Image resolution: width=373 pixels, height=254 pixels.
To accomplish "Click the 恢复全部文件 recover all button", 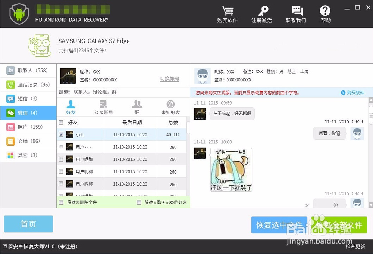I will point(338,225).
